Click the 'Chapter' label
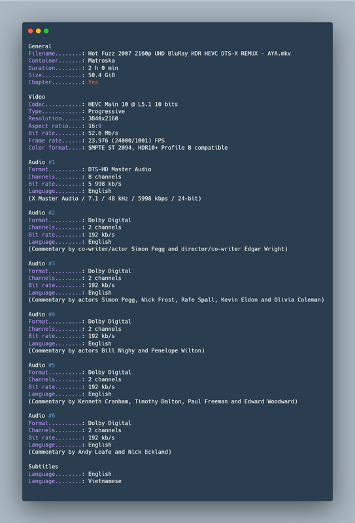 pyautogui.click(x=40, y=82)
